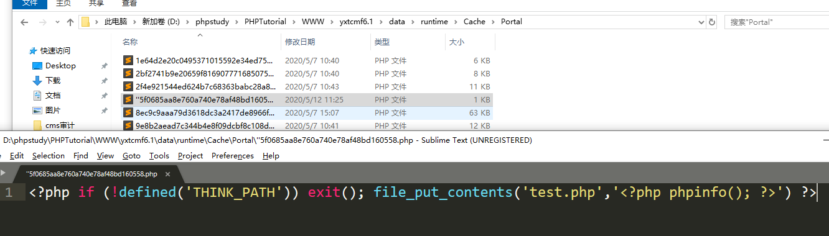The height and width of the screenshot is (236, 829).
Task: Open Sublime Text Goto menu
Action: coord(131,156)
